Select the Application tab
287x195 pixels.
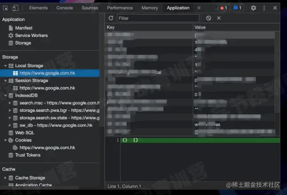click(x=178, y=8)
